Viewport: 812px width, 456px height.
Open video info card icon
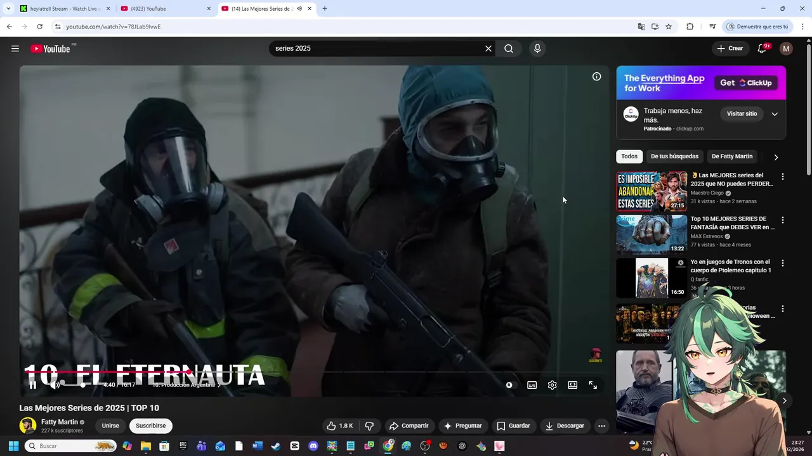[596, 77]
